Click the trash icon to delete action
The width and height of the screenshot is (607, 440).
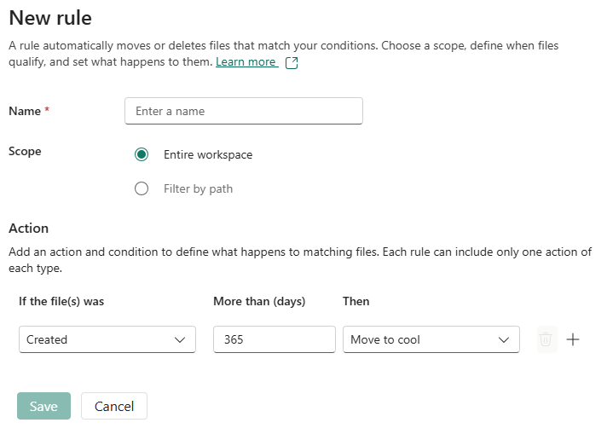(x=546, y=339)
